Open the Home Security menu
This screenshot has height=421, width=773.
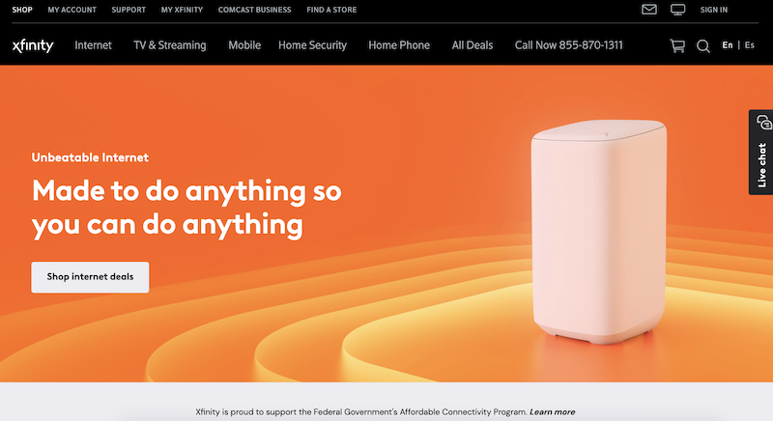coord(312,45)
